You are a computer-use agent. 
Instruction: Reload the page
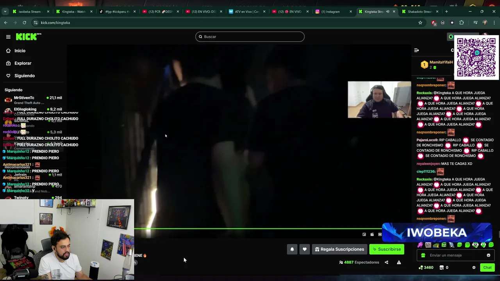coord(24,23)
